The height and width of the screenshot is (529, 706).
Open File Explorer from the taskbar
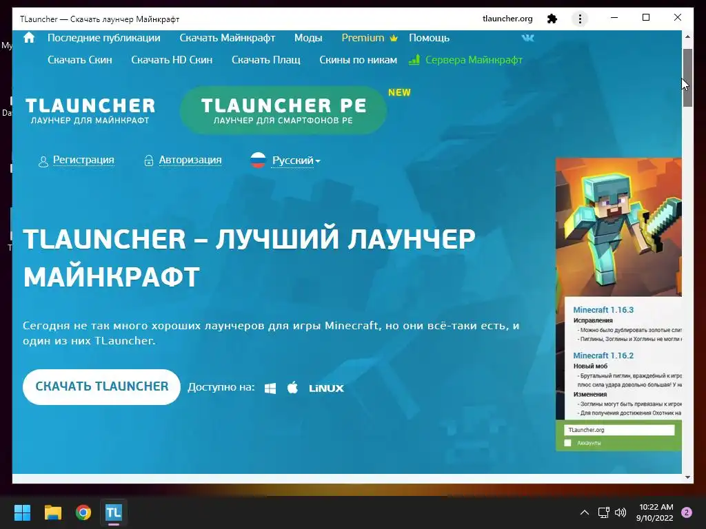[52, 512]
